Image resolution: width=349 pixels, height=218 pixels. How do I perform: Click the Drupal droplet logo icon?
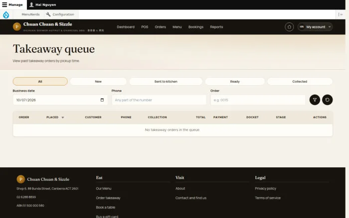(x=6, y=14)
